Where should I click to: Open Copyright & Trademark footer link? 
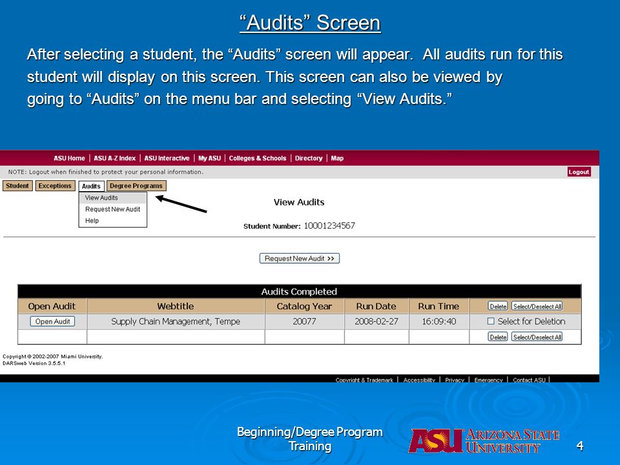[364, 380]
